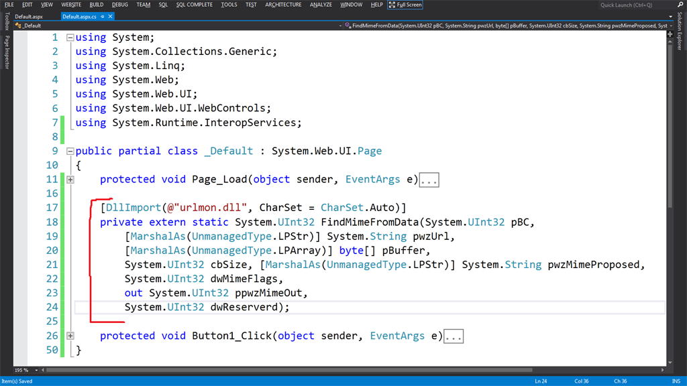Viewport: 687px width, 386px height.
Task: Click 'System.Runtime.InteropServices' on line 7
Action: (x=204, y=123)
